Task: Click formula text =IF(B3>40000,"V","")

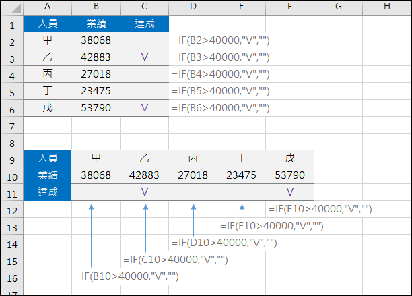Action: [x=221, y=57]
